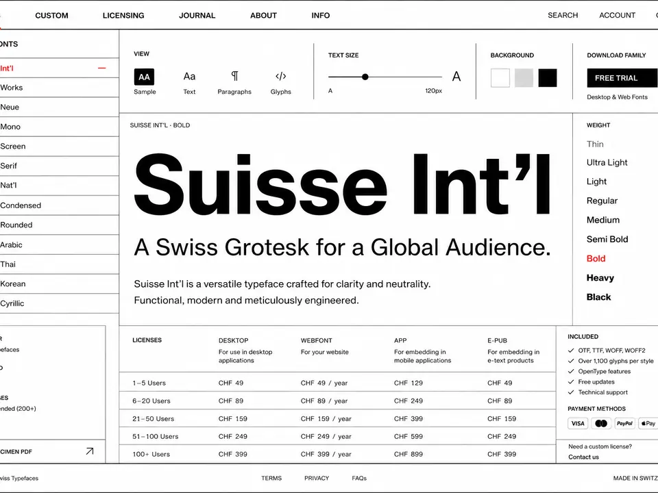Viewport: 658px width, 493px height.
Task: Click the Swiss Grotesk tagline text
Action: pos(343,247)
